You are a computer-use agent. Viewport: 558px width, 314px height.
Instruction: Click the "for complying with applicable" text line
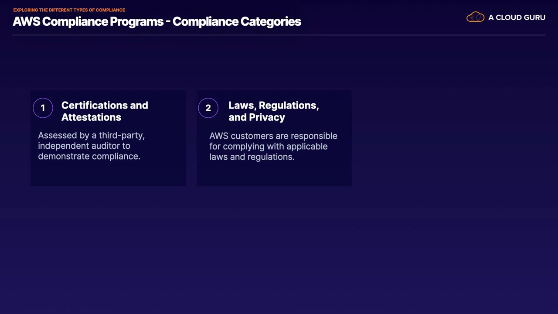coord(268,147)
